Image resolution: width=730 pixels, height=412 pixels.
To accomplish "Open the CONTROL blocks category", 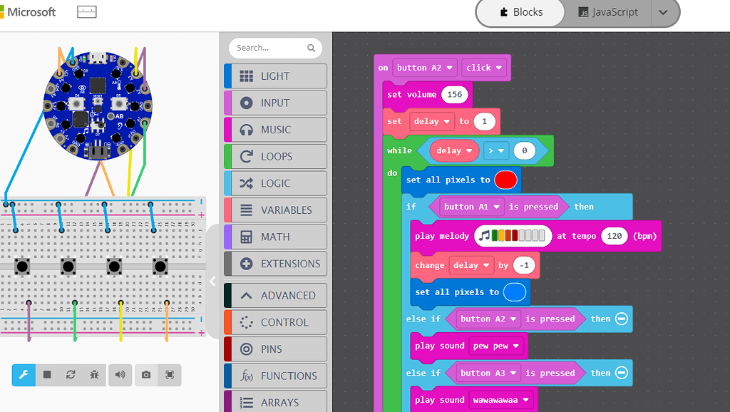I will coord(276,322).
